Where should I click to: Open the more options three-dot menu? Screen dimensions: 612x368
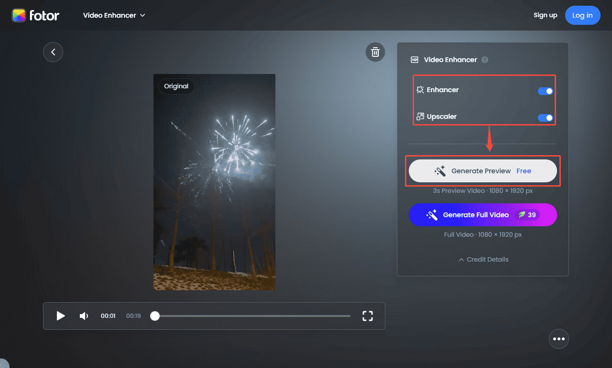point(558,339)
